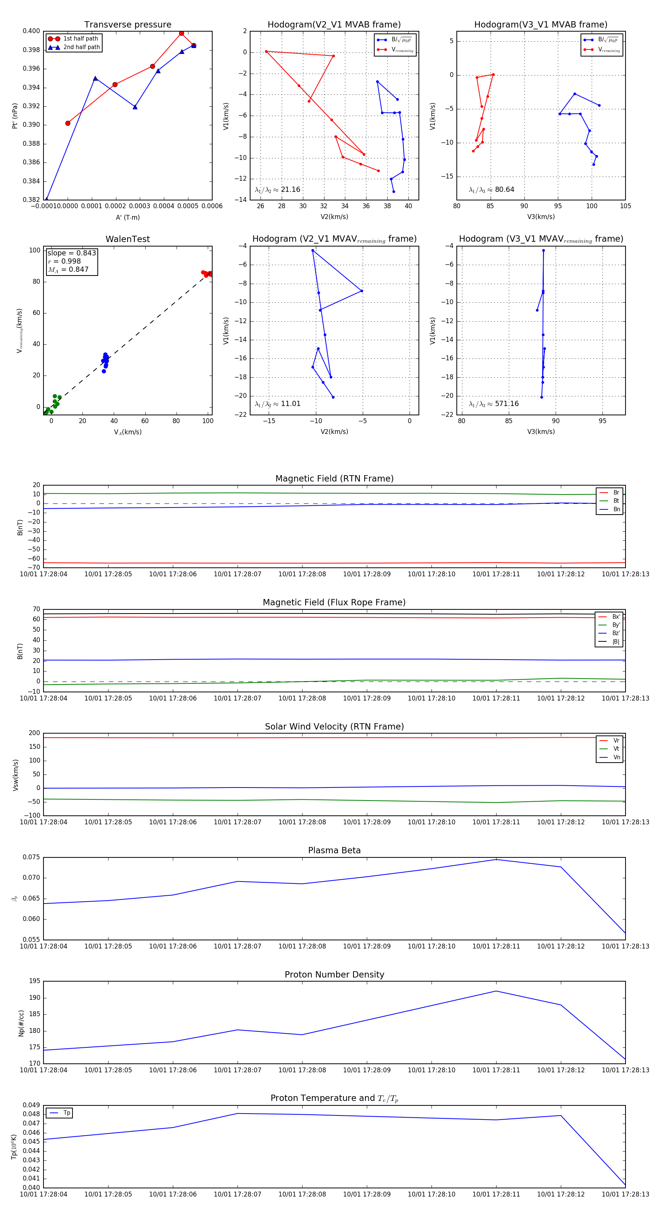Click the 'WalenTest' plot title
Screen dimensions: 669x1227
(127, 239)
